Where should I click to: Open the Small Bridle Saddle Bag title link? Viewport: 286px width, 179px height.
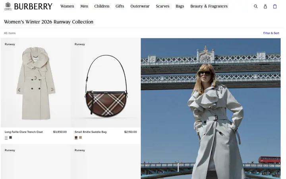[91, 132]
